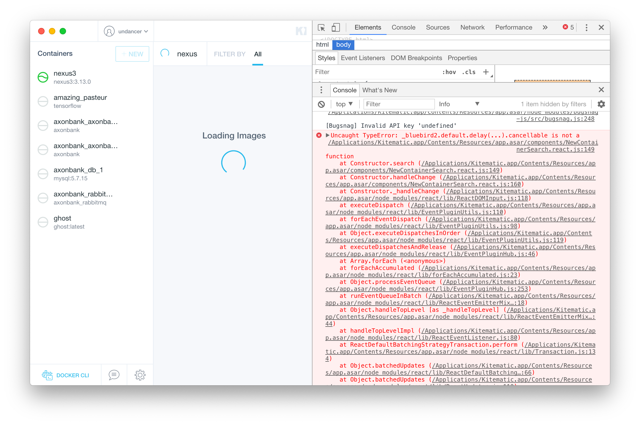The height and width of the screenshot is (425, 640).
Task: Click the NEW container button
Action: click(132, 54)
